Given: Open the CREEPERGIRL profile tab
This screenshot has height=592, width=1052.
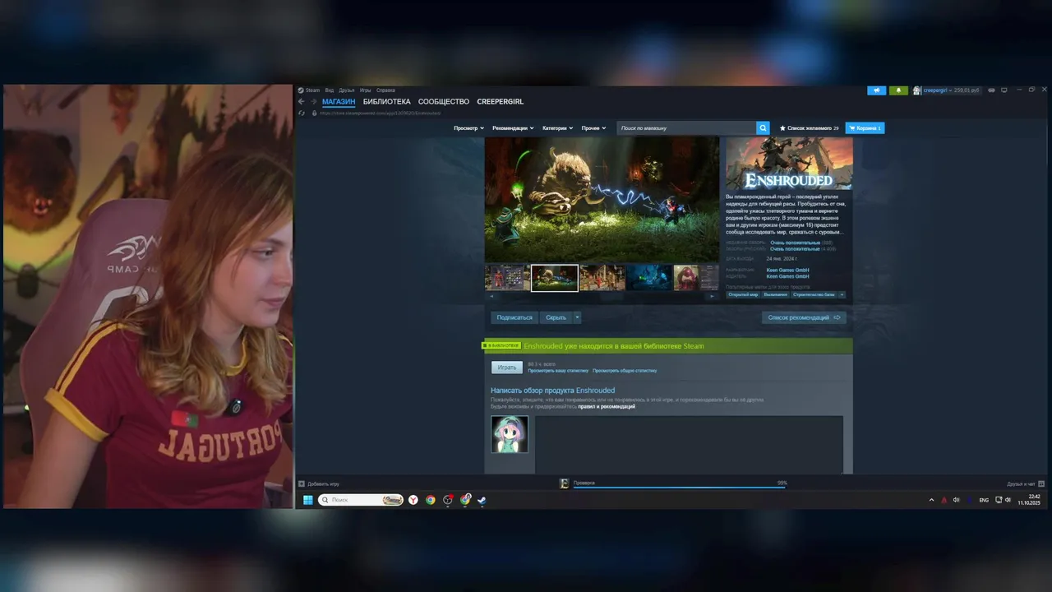Looking at the screenshot, I should click(500, 102).
